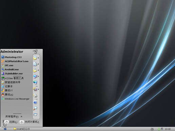Open the network places globe-monitor icon
This screenshot has height=131, width=175.
(x=35, y=83)
